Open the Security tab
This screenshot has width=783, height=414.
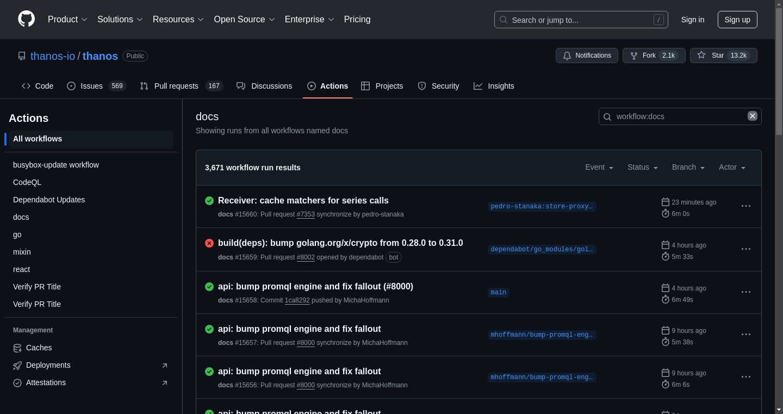(438, 86)
